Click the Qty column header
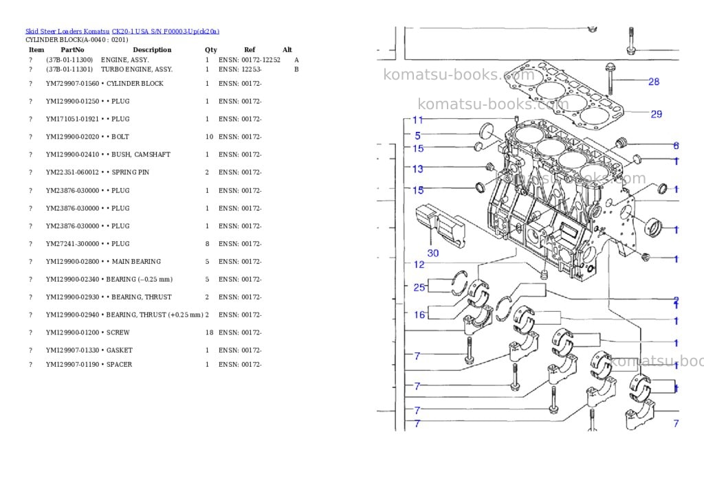 click(210, 49)
